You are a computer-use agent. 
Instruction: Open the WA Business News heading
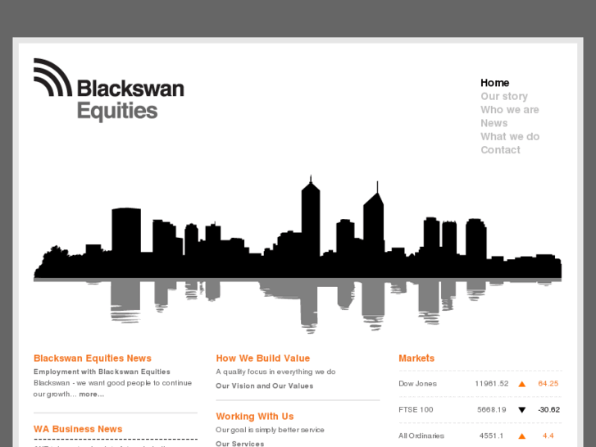point(78,429)
